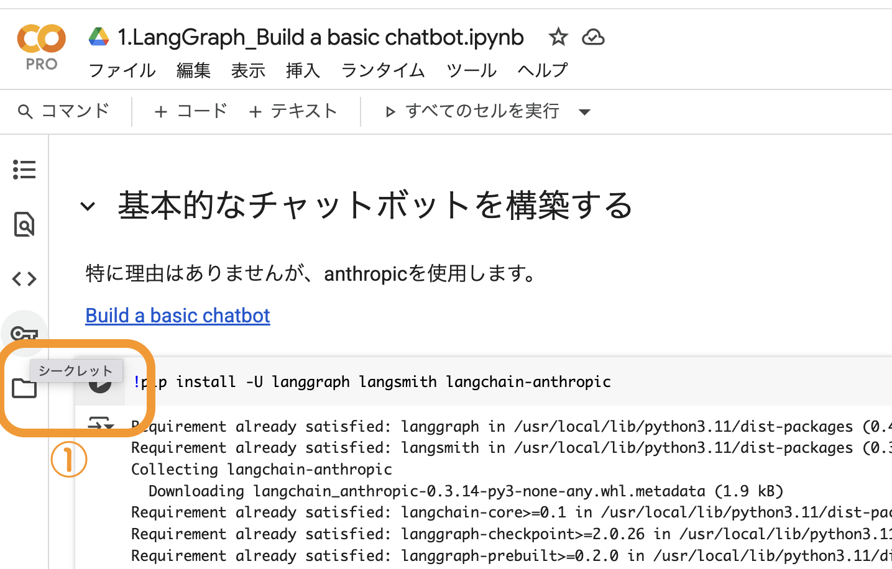Image resolution: width=892 pixels, height=569 pixels.
Task: Click the langgraph-checkpoint>=2.0.26 requirement line
Action: (511, 534)
